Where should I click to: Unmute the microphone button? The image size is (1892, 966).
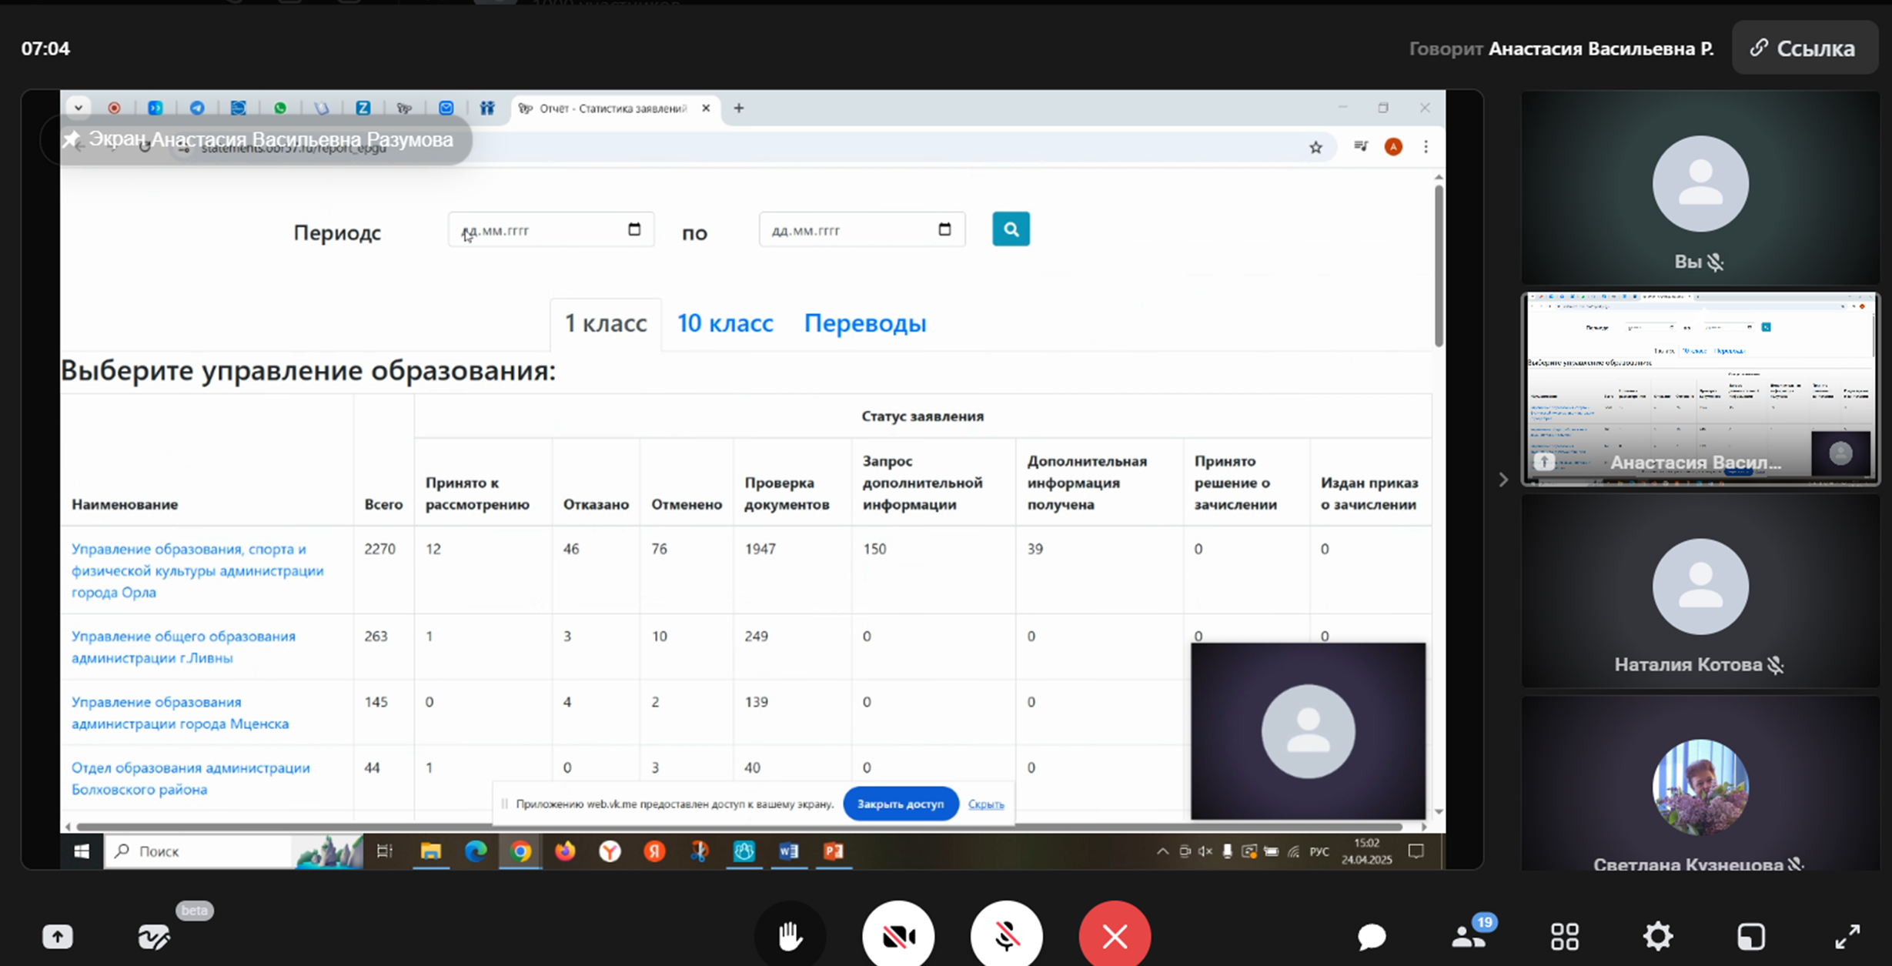pos(1006,936)
